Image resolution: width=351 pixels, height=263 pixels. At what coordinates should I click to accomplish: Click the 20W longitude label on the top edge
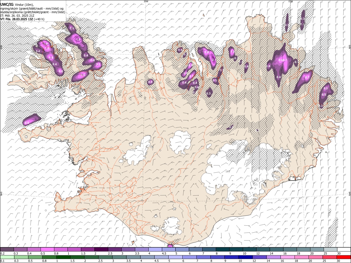pos(146,1)
